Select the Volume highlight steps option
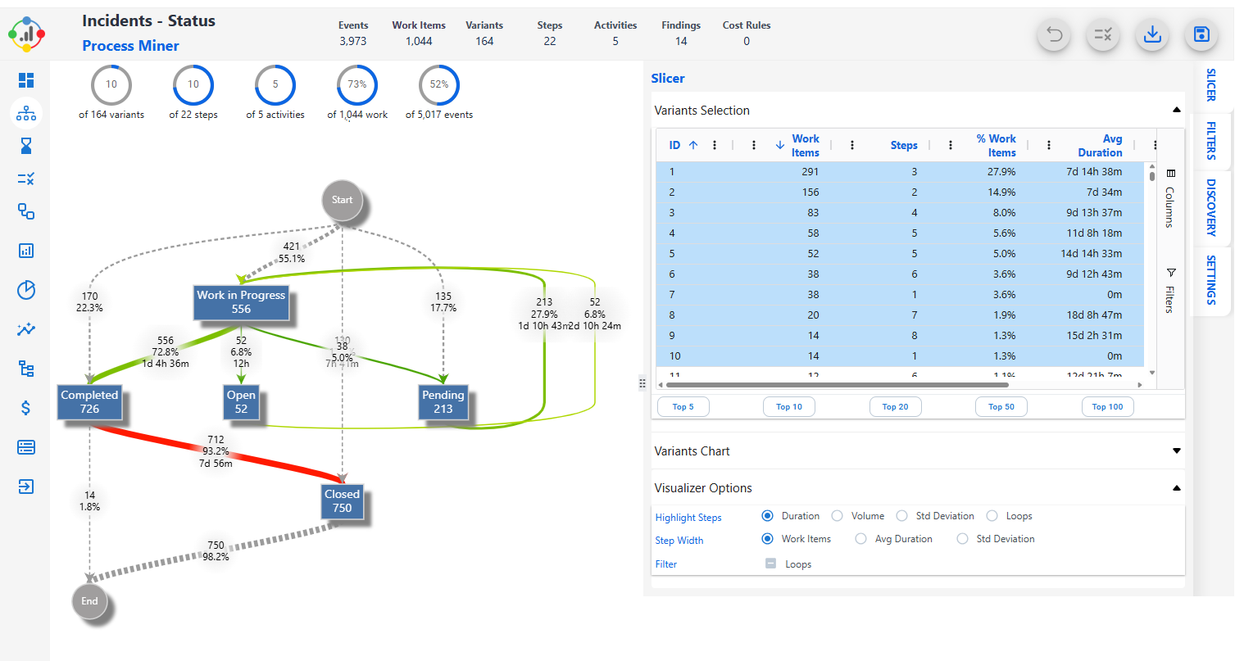This screenshot has width=1235, height=661. tap(837, 516)
